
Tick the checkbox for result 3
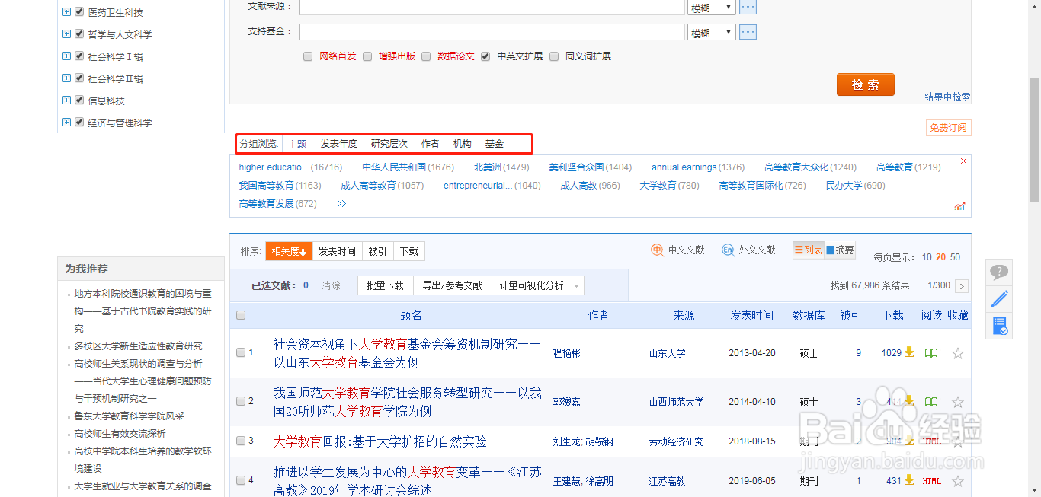click(x=241, y=441)
